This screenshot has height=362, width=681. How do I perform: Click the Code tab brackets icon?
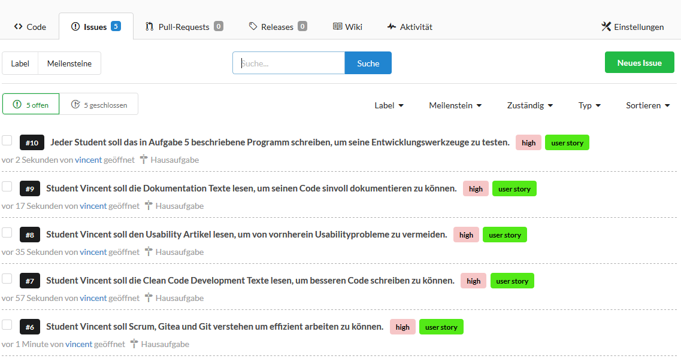18,27
